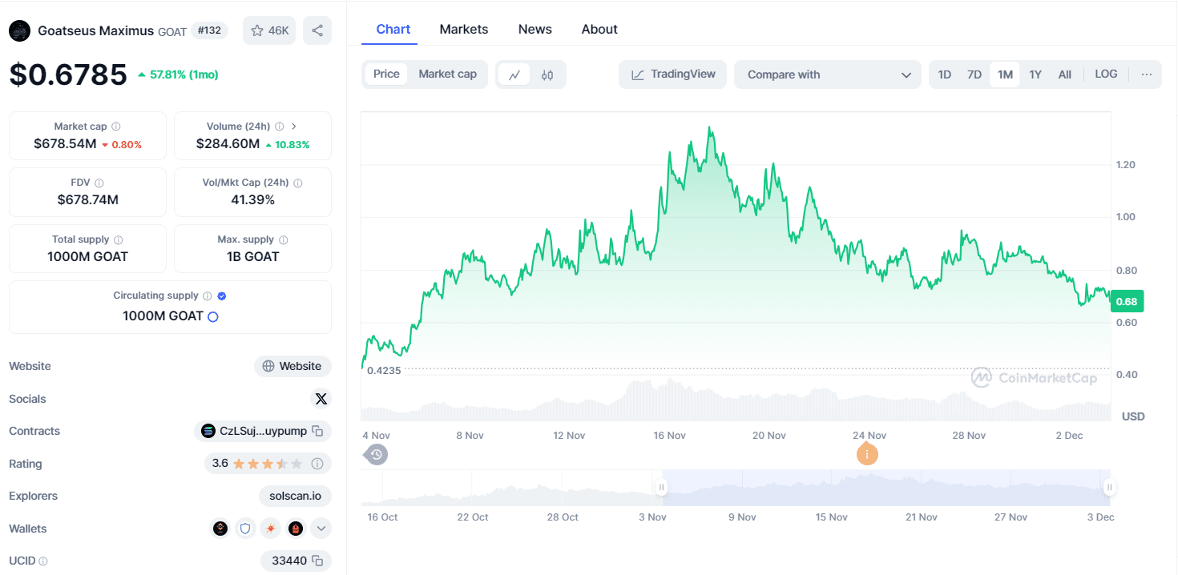Image resolution: width=1178 pixels, height=575 pixels.
Task: Open the Compare with dropdown
Action: (x=829, y=74)
